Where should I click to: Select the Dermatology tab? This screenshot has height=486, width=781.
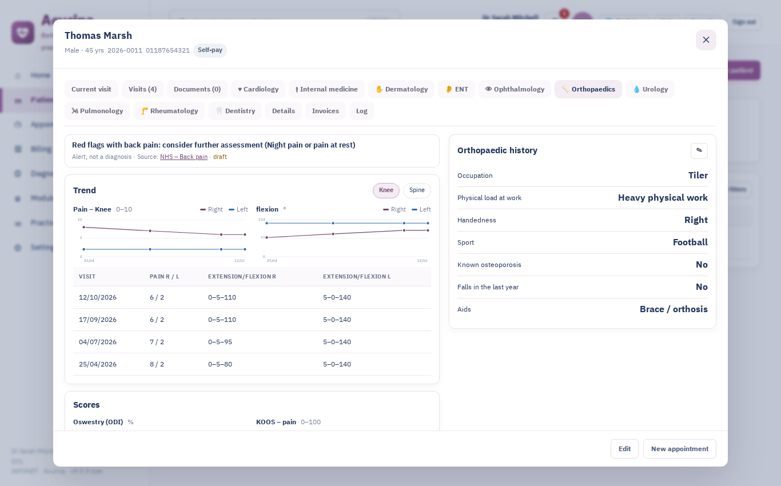click(x=401, y=89)
